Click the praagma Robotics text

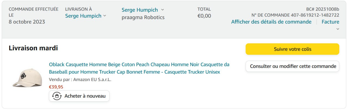(x=143, y=18)
